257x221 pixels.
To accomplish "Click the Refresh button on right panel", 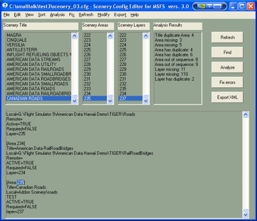I will (228, 37).
